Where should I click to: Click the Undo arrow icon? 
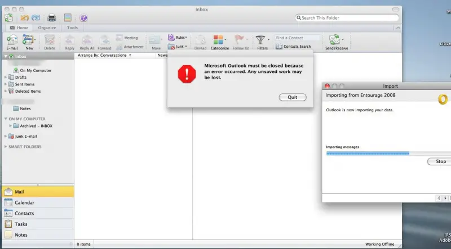click(24, 18)
